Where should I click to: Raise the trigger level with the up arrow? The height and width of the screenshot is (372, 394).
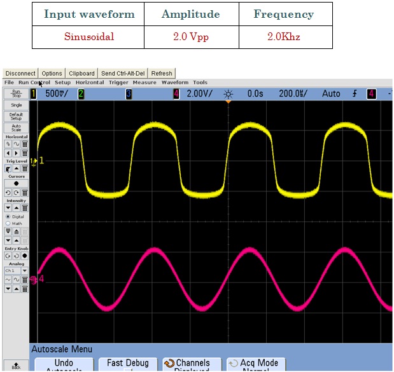(17, 169)
